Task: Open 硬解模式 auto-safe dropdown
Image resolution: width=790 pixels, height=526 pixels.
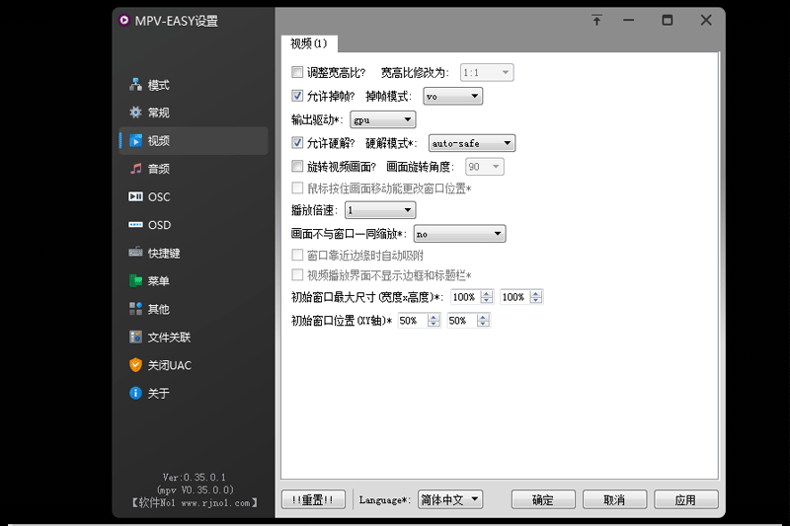Action: pyautogui.click(x=472, y=143)
